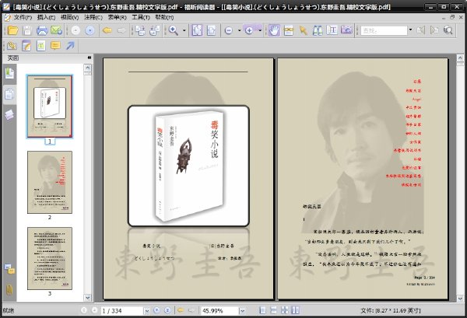Open the zoom tool dropdown arrow

tap(184, 30)
